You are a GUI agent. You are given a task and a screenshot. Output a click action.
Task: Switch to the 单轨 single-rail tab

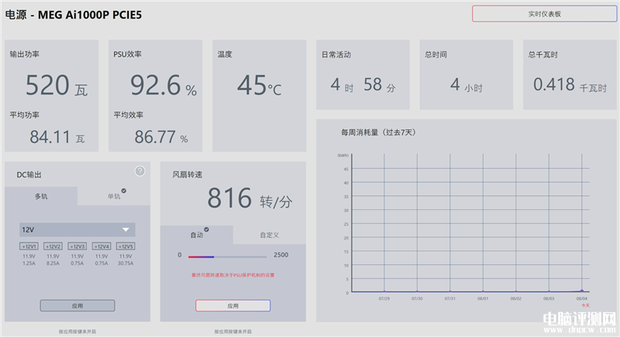[114, 196]
